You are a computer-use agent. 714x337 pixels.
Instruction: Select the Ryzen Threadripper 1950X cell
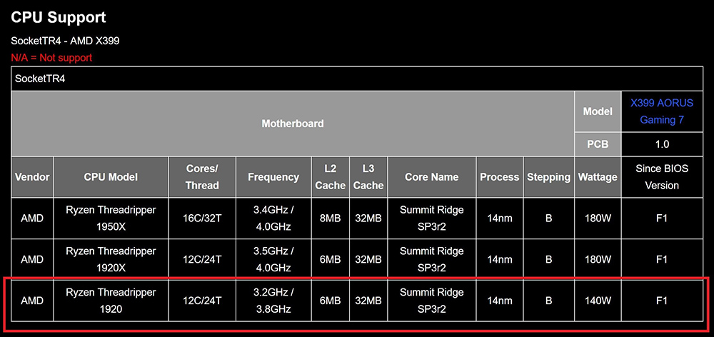click(x=111, y=218)
